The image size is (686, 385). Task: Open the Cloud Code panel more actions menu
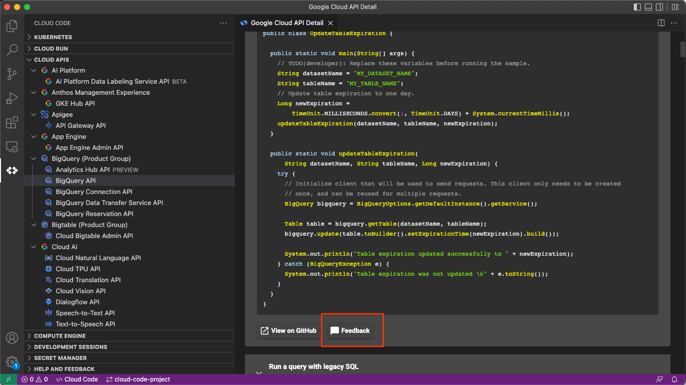(223, 23)
